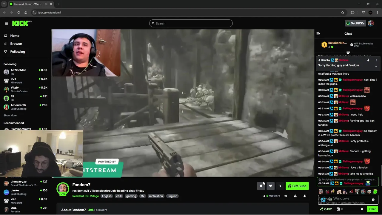This screenshot has width=382, height=215.
Task: Click the Resident Evil Village category link
Action: [85, 196]
